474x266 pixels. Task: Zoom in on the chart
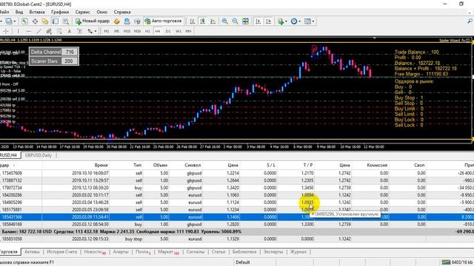click(225, 21)
